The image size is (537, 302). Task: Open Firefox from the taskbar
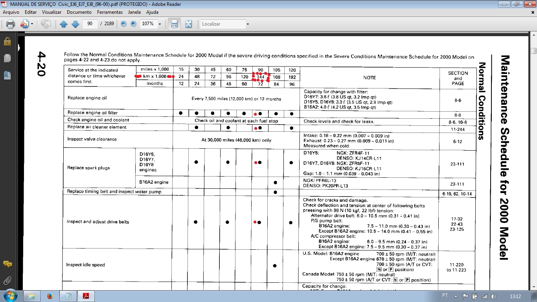tap(50, 296)
